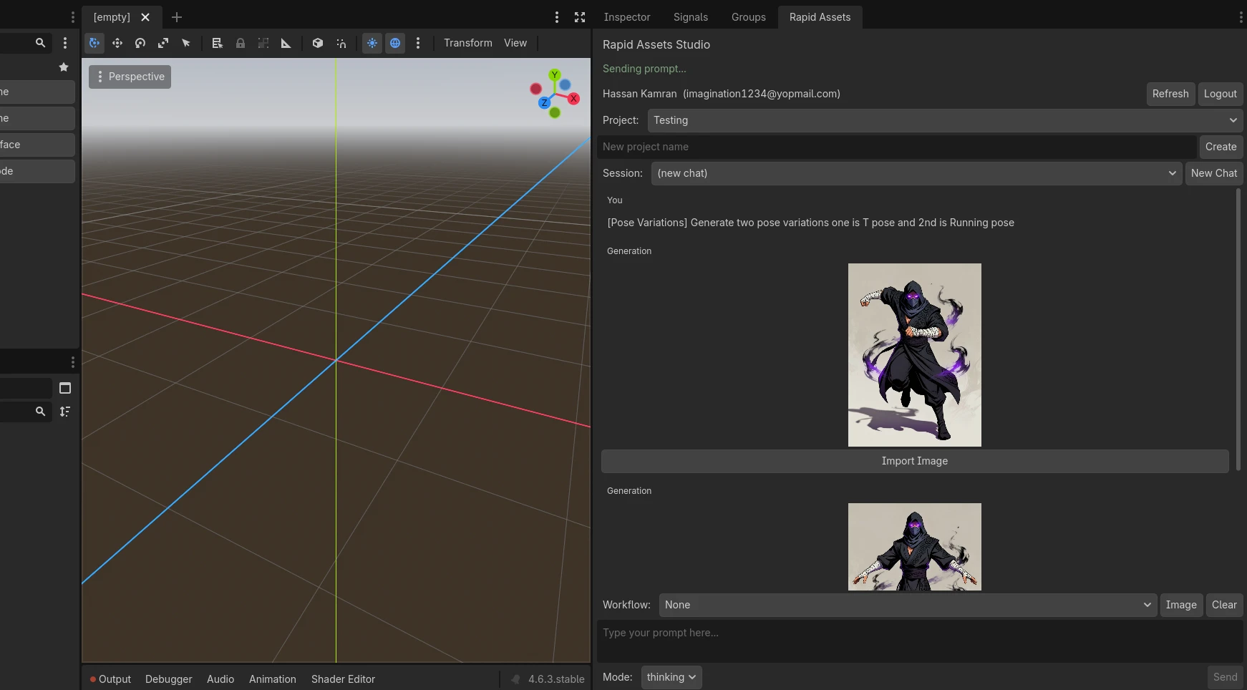Click the Image attach button
The width and height of the screenshot is (1247, 690).
tap(1181, 605)
